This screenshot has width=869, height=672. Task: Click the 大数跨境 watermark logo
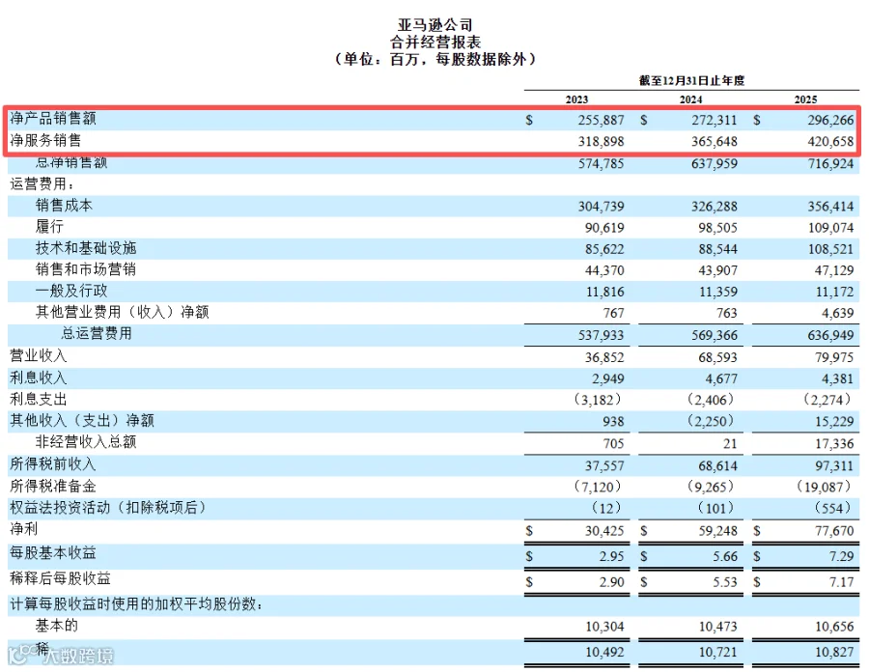[61, 655]
